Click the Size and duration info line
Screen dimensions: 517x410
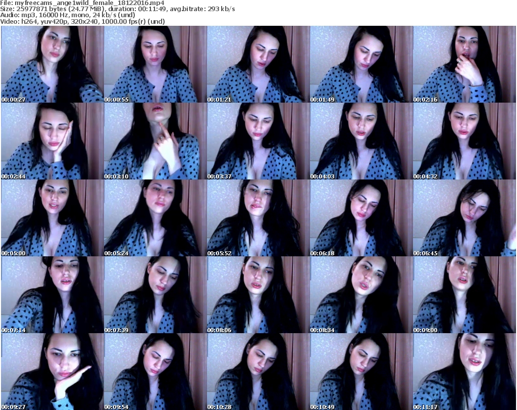point(117,9)
